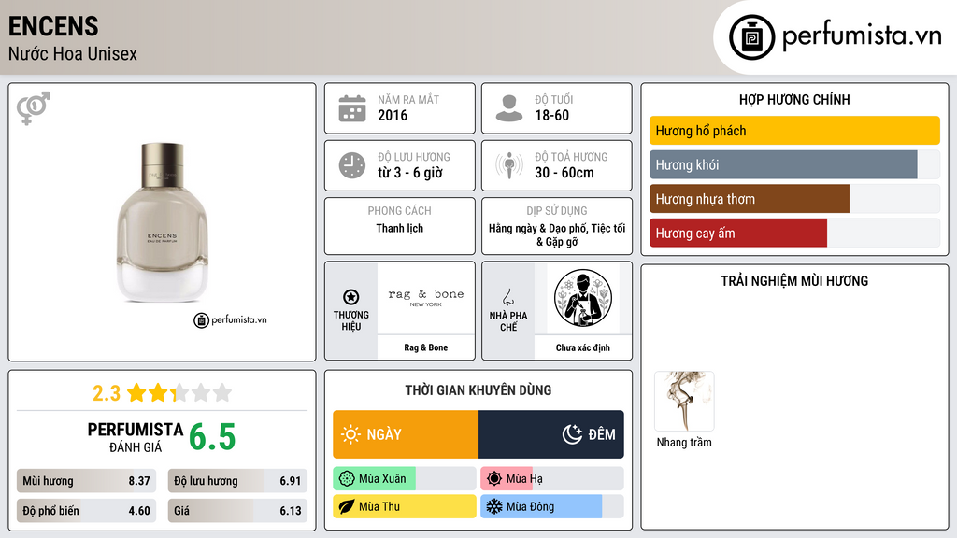The image size is (957, 538).
Task: Click the Hương hổ phách accord bar
Action: click(x=794, y=131)
